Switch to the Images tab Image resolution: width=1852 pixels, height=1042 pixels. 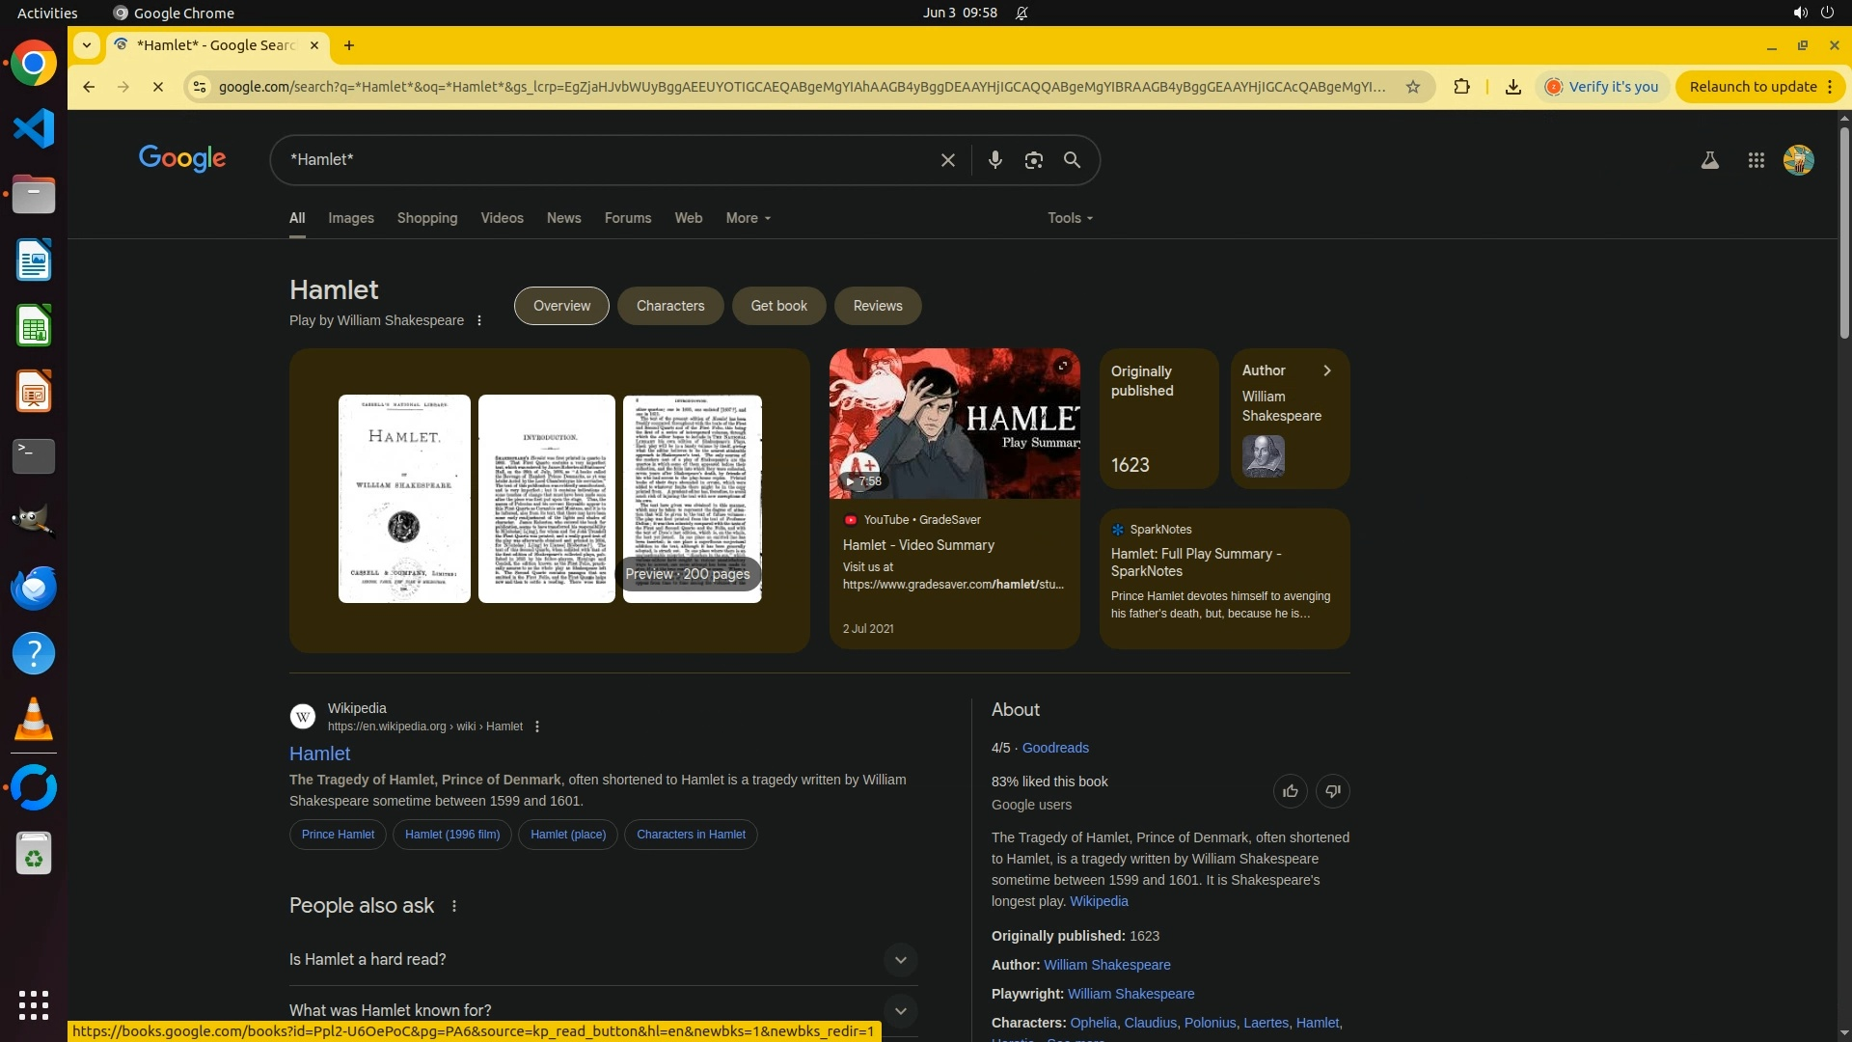coord(350,218)
